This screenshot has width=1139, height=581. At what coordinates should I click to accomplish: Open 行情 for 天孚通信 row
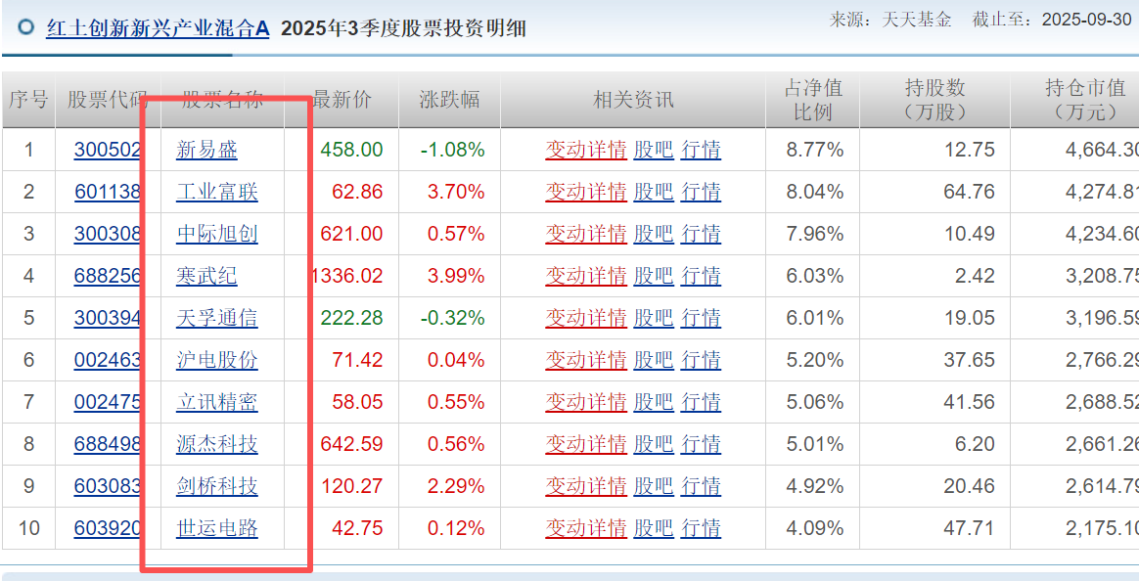point(701,318)
